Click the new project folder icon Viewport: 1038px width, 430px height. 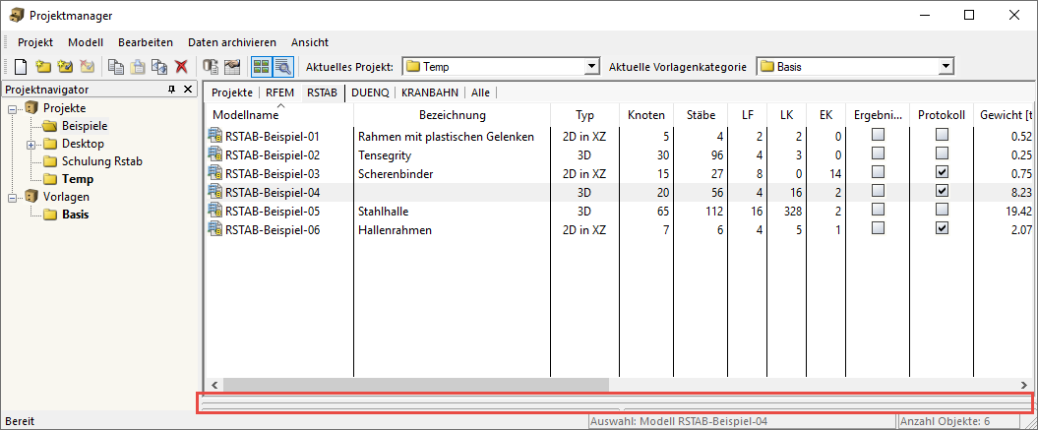[x=43, y=66]
